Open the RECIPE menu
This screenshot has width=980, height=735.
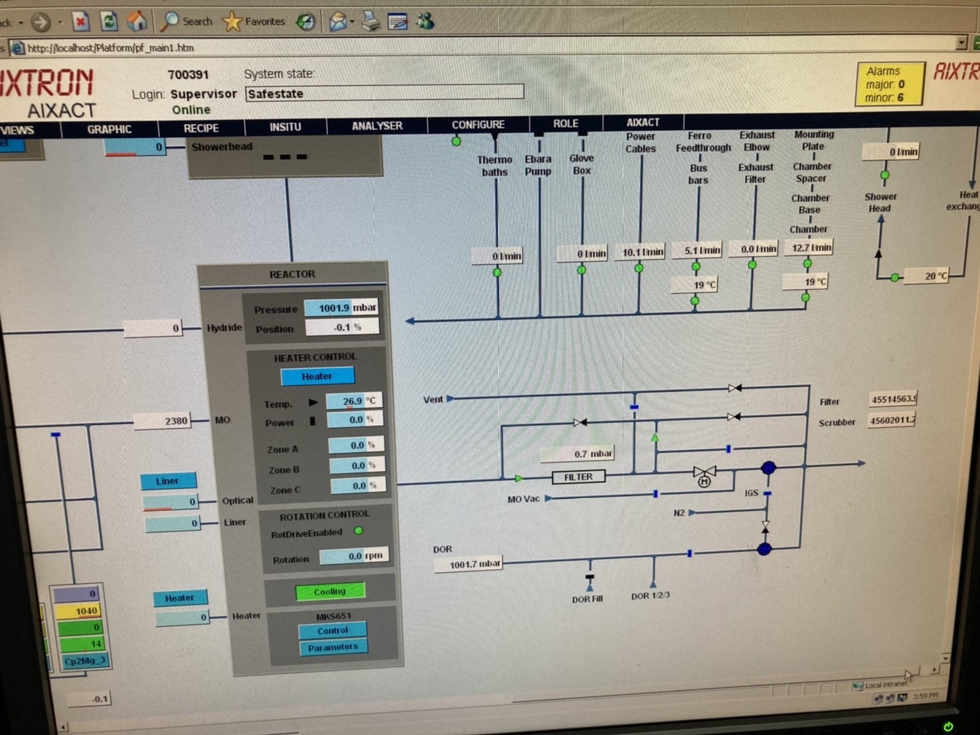201,128
